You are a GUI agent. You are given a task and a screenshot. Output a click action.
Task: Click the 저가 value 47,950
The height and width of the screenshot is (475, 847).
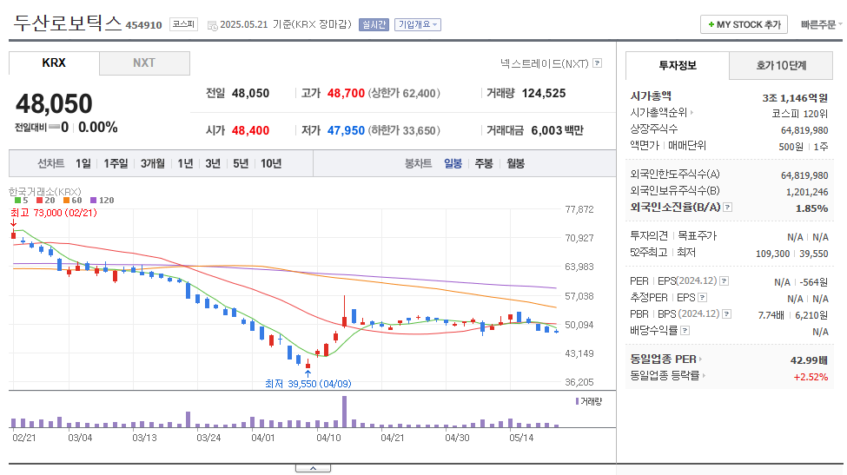click(346, 130)
